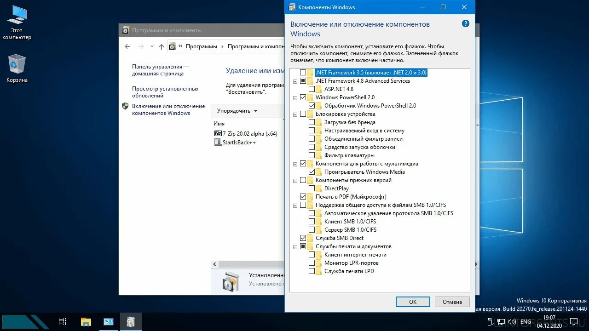Open the notification center icon
This screenshot has width=589, height=331.
[x=573, y=321]
